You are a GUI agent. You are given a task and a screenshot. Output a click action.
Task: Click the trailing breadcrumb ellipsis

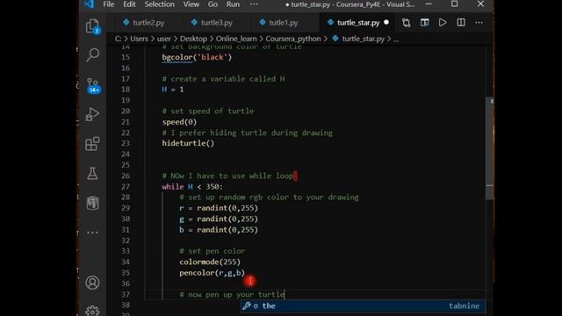click(x=396, y=39)
